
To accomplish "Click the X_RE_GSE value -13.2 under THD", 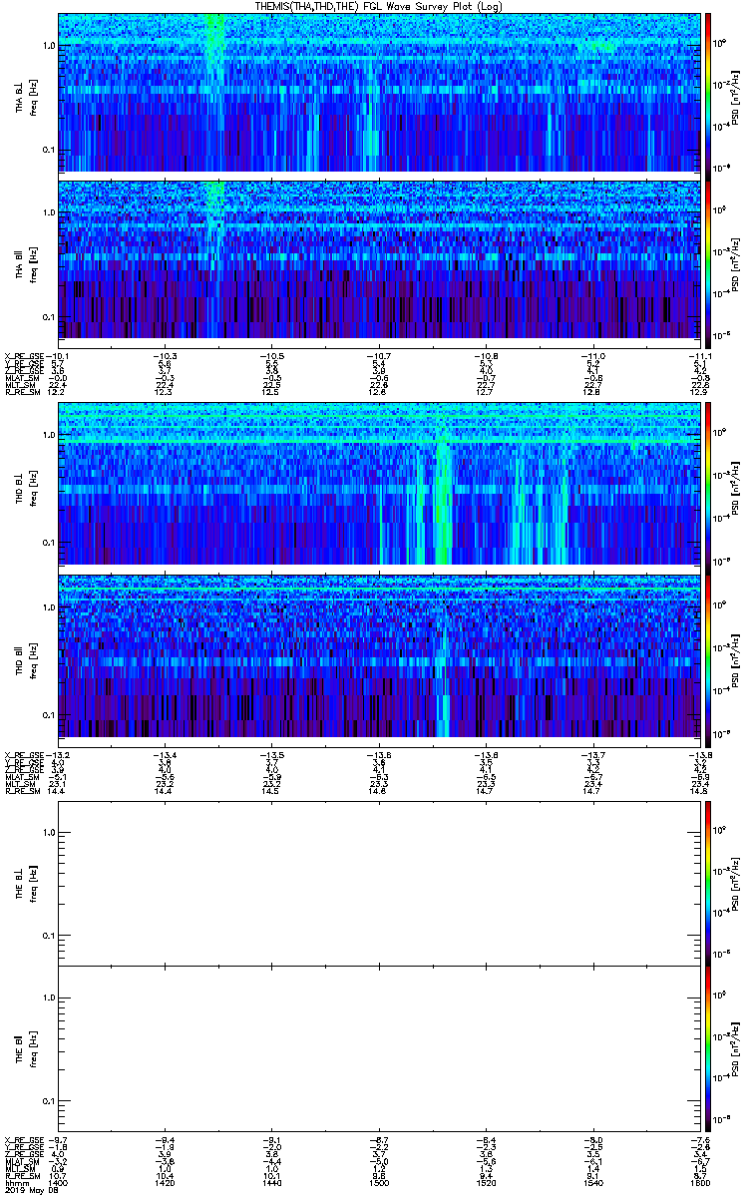I will (58, 754).
